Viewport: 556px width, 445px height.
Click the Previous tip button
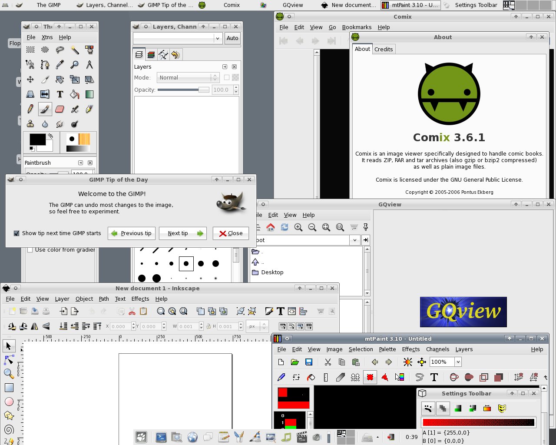(x=132, y=233)
